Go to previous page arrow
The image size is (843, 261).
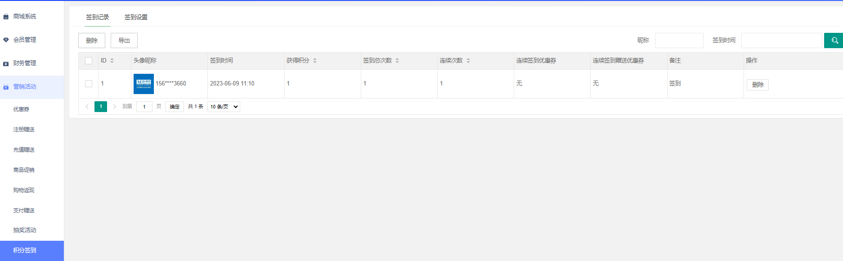pos(87,107)
